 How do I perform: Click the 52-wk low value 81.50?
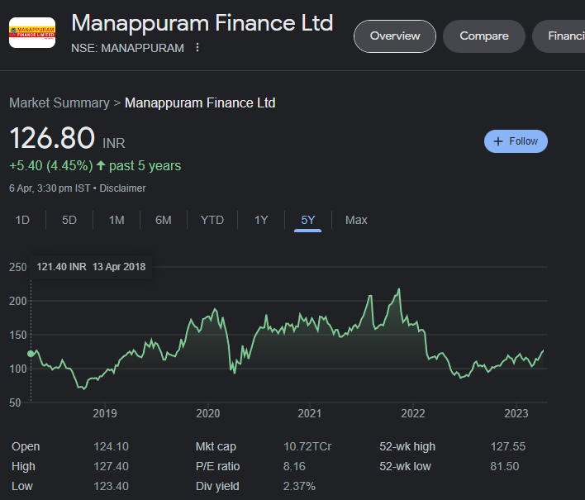[x=504, y=466]
